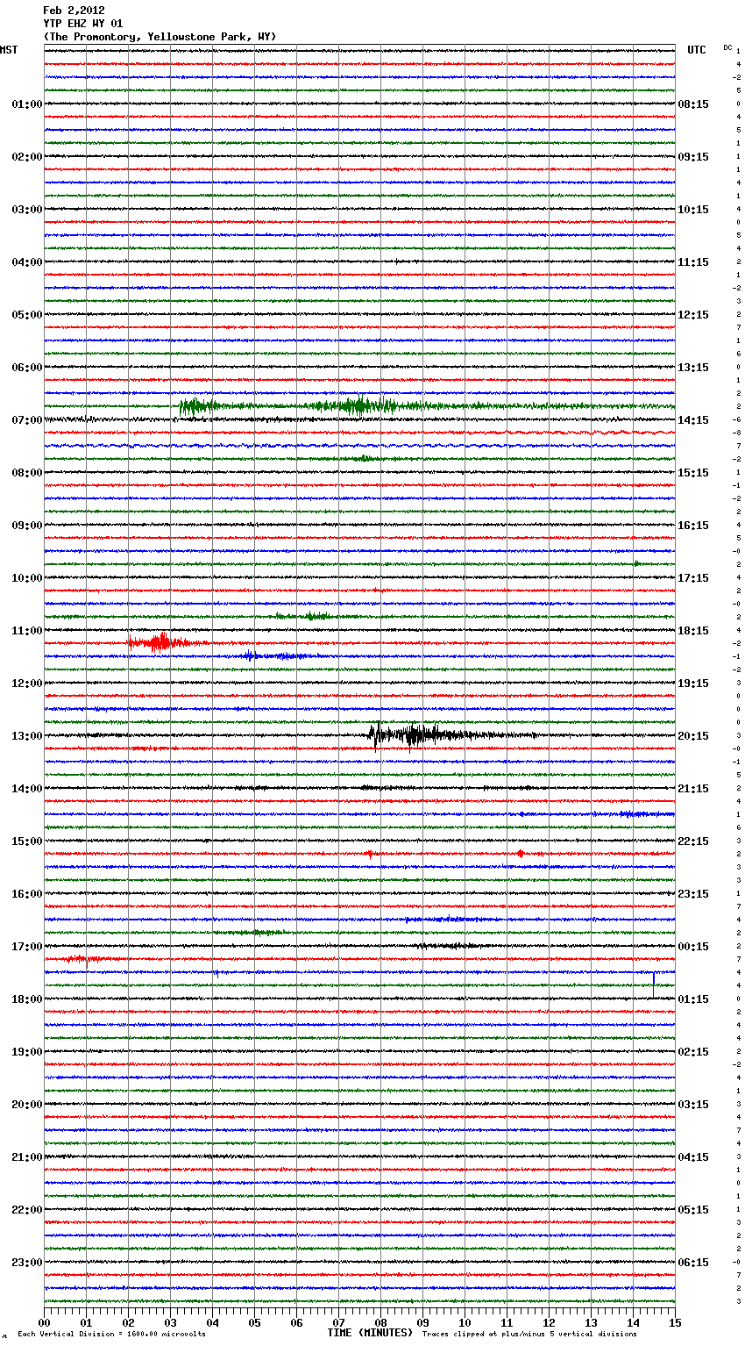This screenshot has height=1346, width=745.
Task: Click the UTC time label "18:15"
Action: click(693, 631)
